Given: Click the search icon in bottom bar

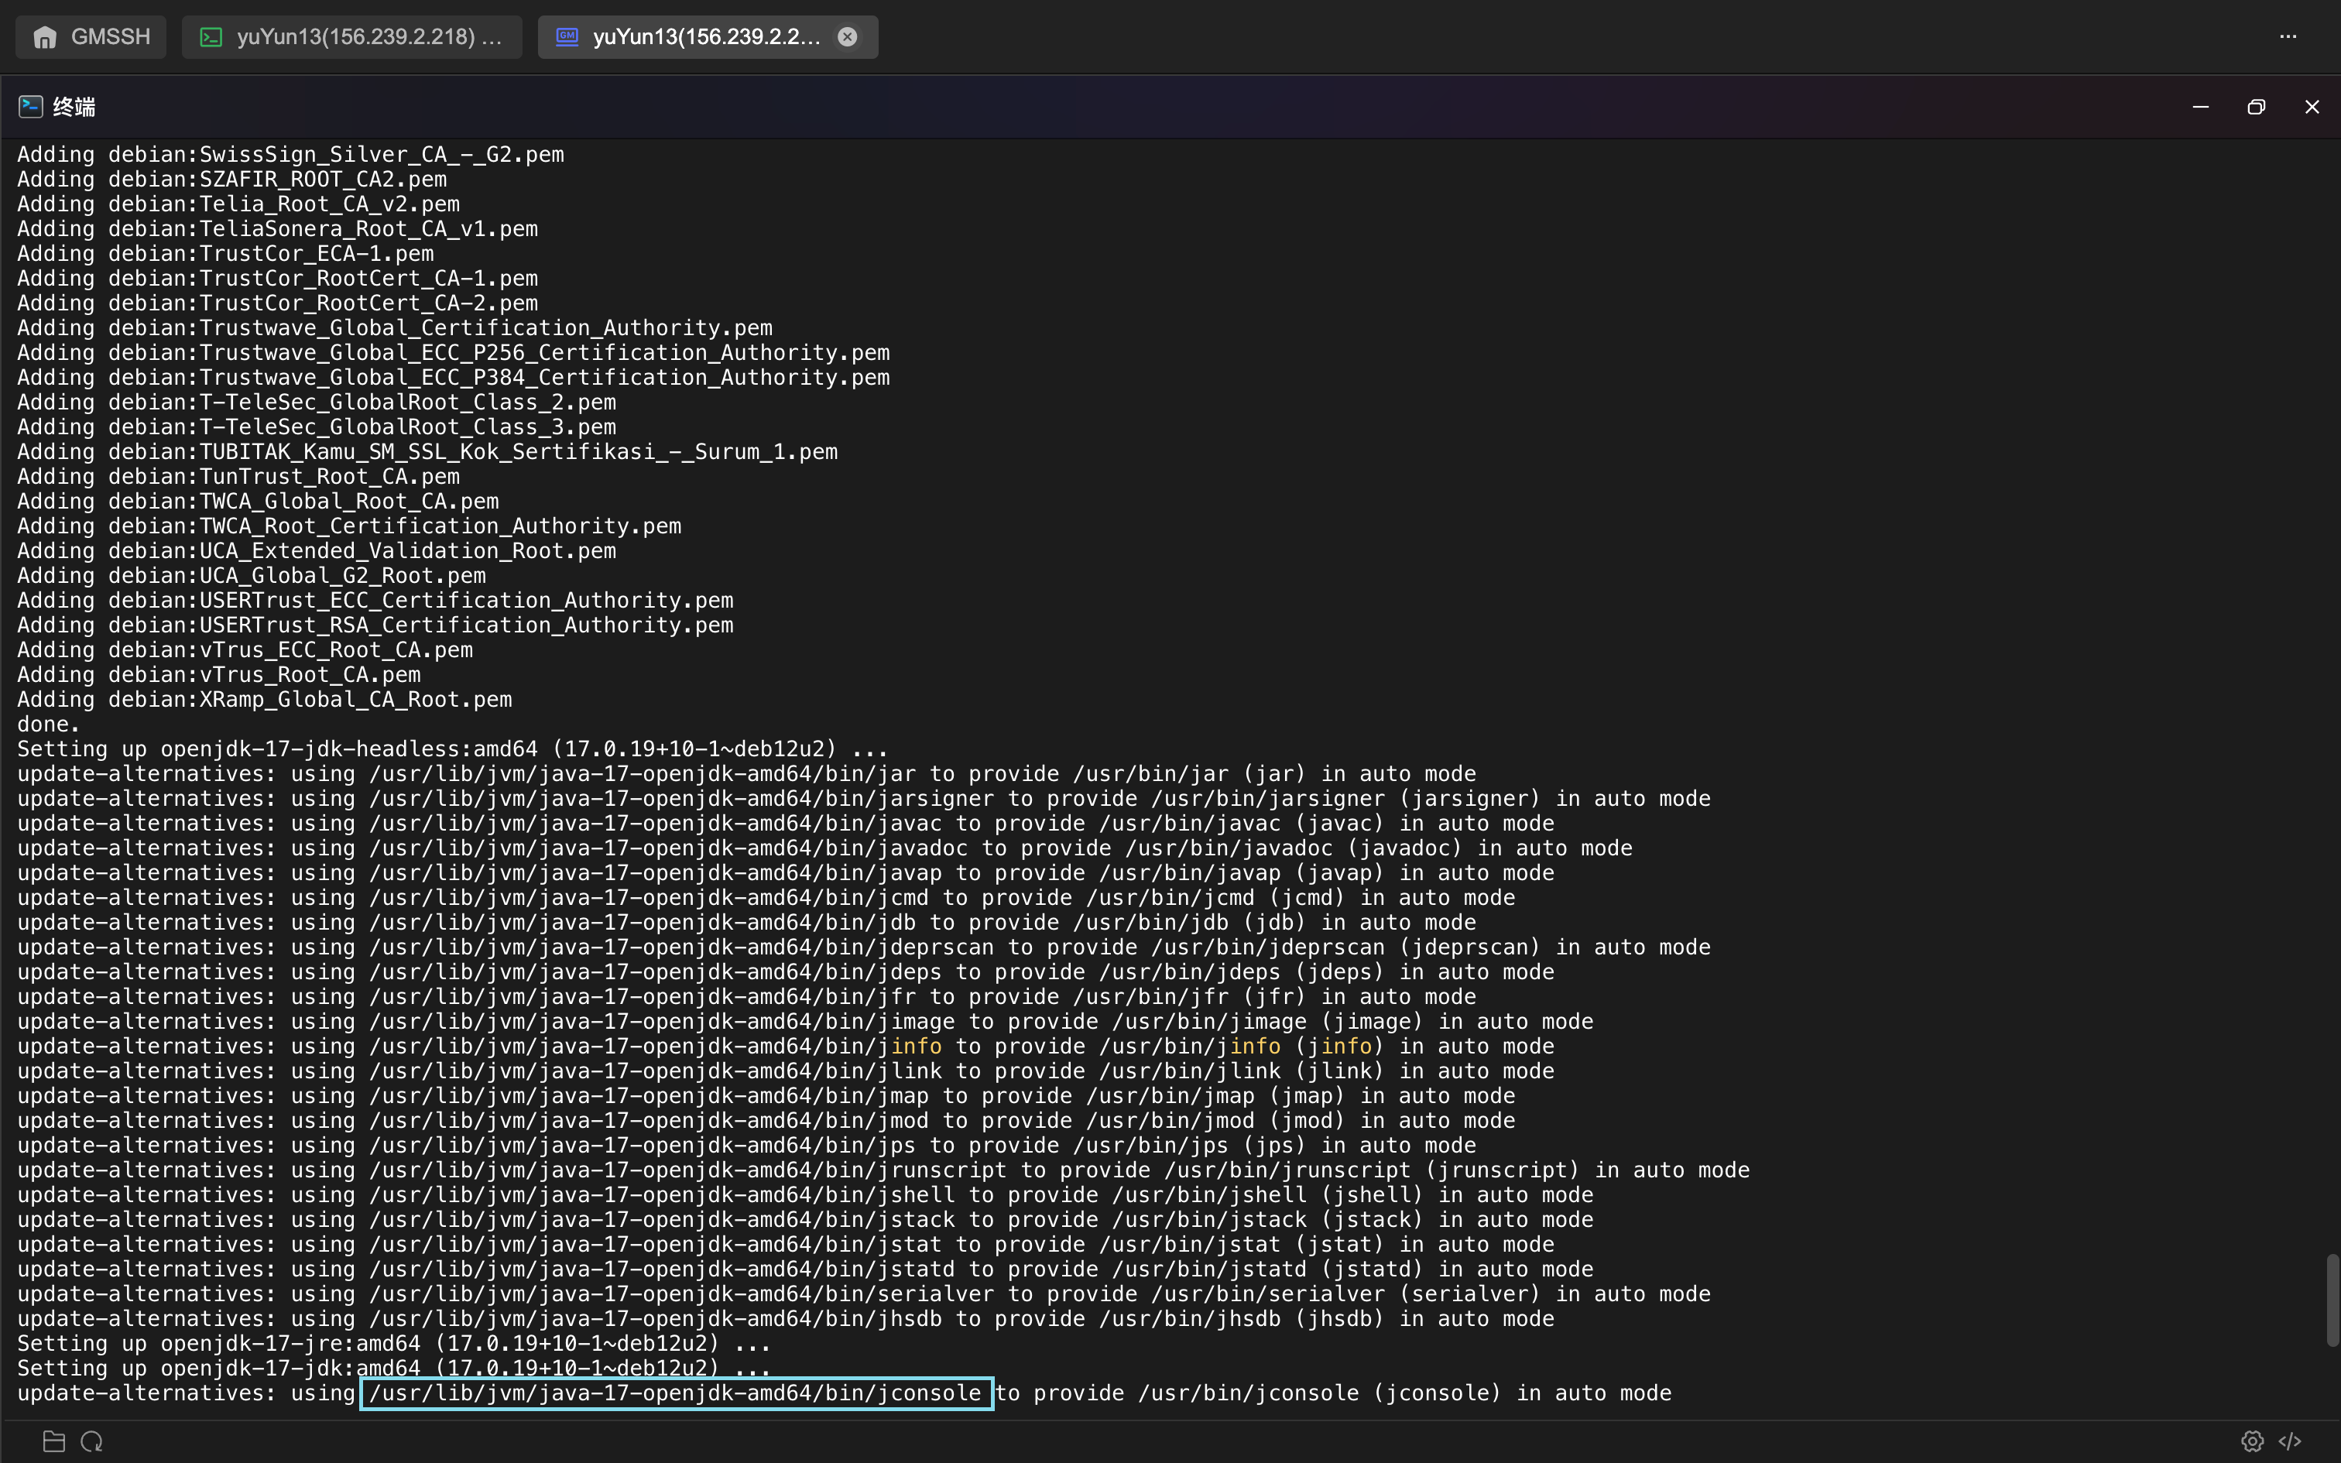Looking at the screenshot, I should (x=92, y=1441).
